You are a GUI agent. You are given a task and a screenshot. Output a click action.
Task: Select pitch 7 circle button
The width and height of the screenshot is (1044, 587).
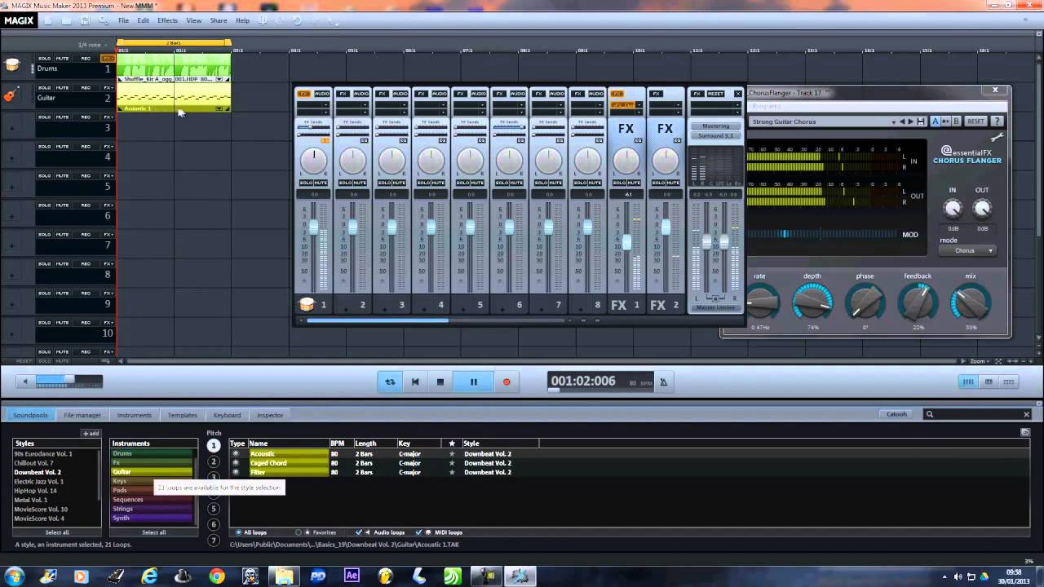pyautogui.click(x=214, y=541)
